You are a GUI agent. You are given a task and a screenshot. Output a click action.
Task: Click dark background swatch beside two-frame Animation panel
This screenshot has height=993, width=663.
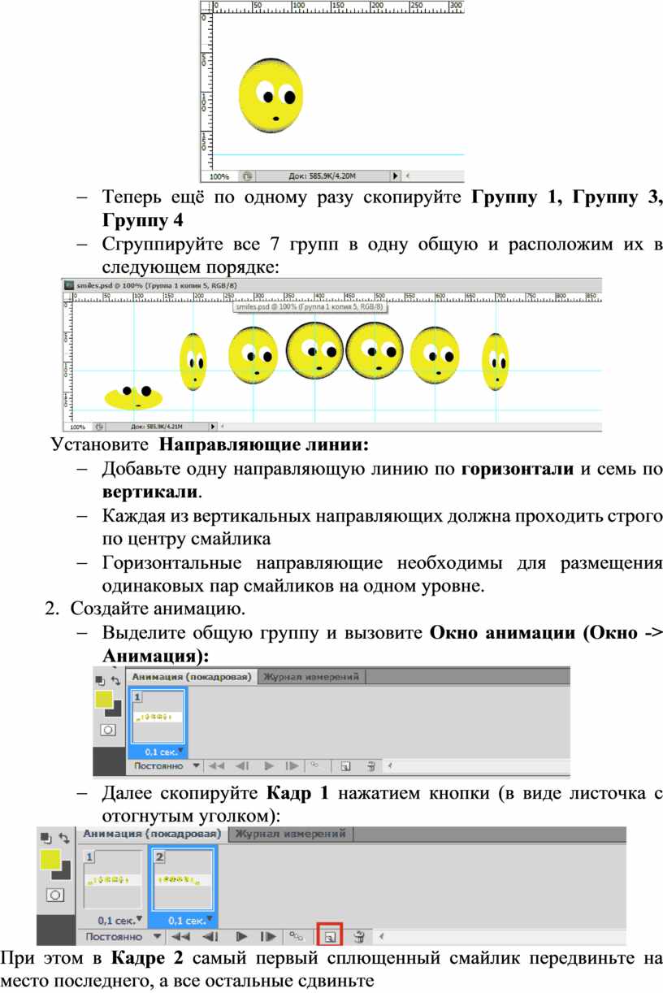tap(64, 873)
